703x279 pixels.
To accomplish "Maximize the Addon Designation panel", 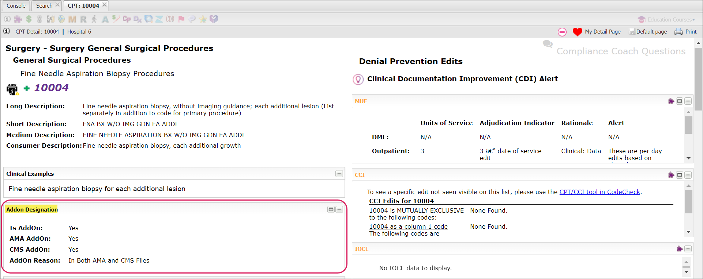I will tap(331, 209).
